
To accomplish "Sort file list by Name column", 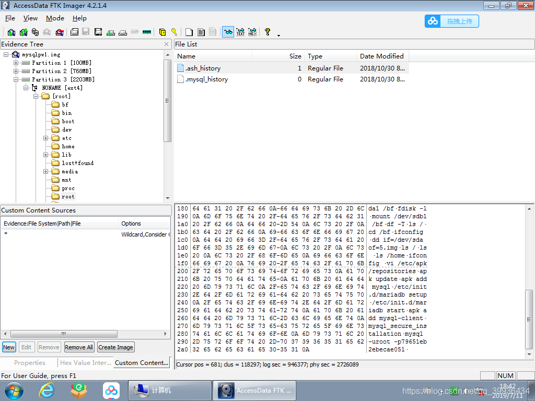I will click(214, 56).
